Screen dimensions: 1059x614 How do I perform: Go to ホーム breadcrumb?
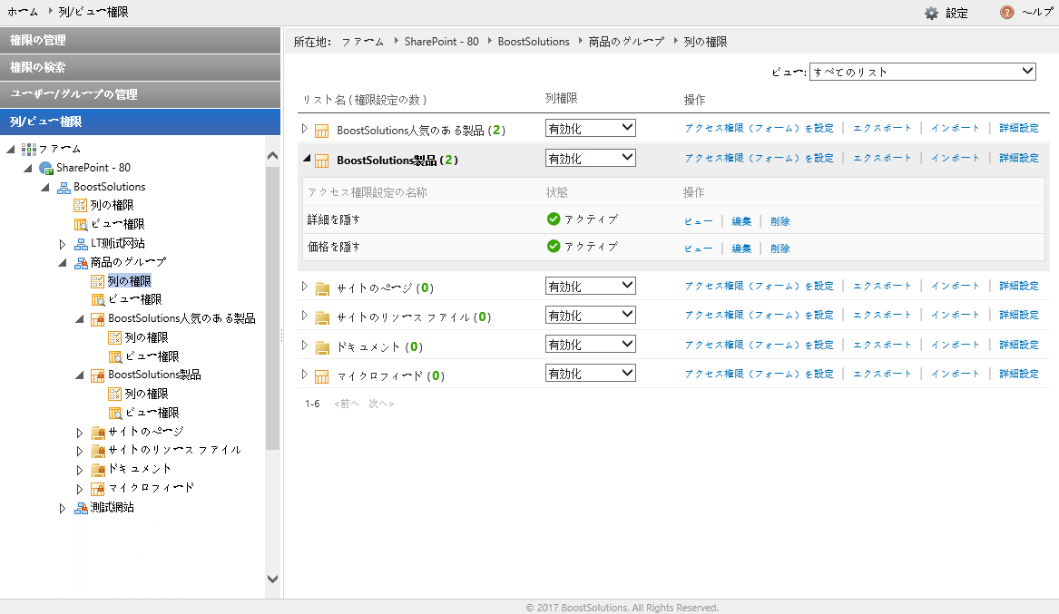coord(23,12)
